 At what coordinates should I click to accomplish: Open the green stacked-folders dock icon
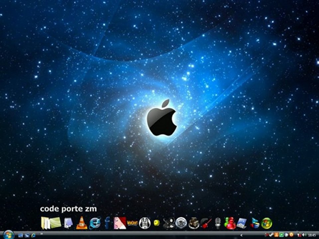point(55,223)
